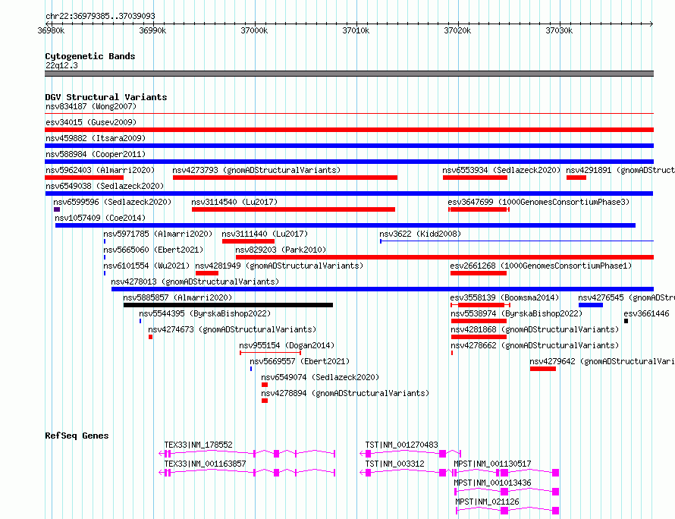Open the nsv6101554 (Wu2021) label

coord(146,266)
